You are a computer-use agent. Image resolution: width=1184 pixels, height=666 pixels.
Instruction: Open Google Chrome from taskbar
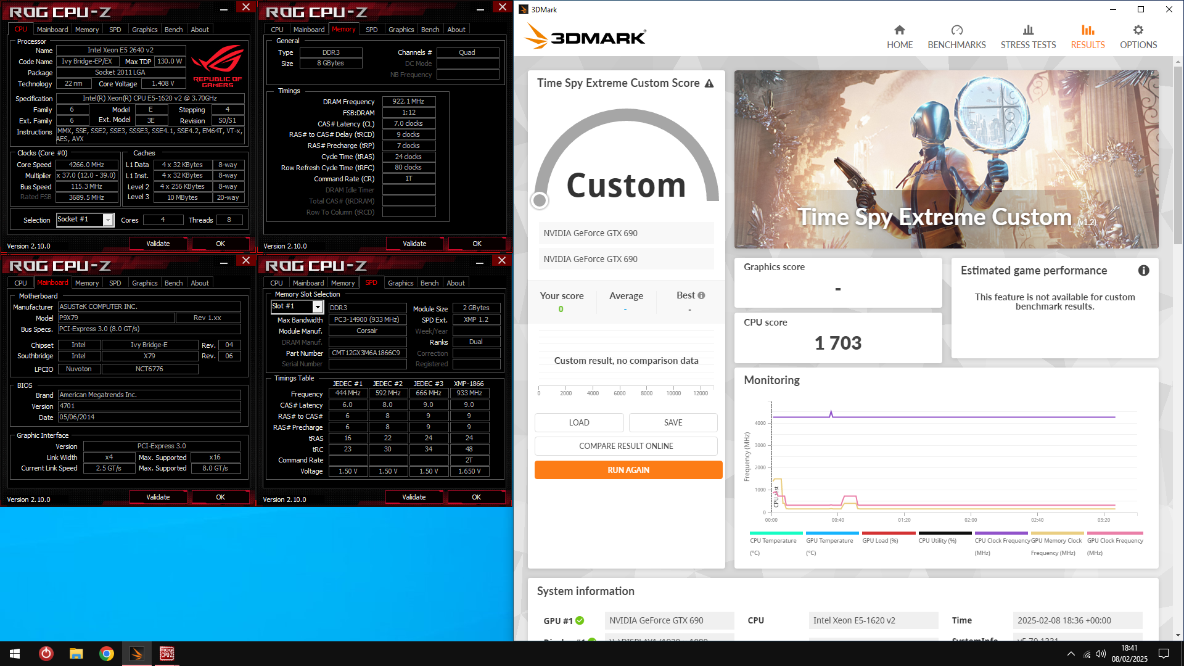[x=106, y=654]
